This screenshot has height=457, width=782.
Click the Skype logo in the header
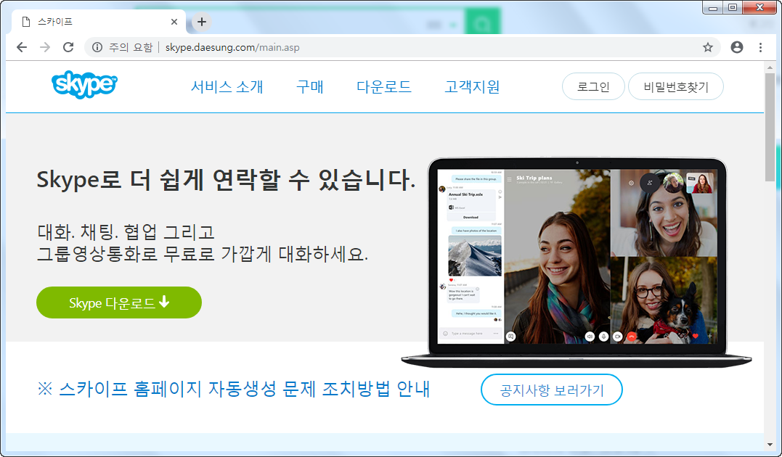pos(84,85)
